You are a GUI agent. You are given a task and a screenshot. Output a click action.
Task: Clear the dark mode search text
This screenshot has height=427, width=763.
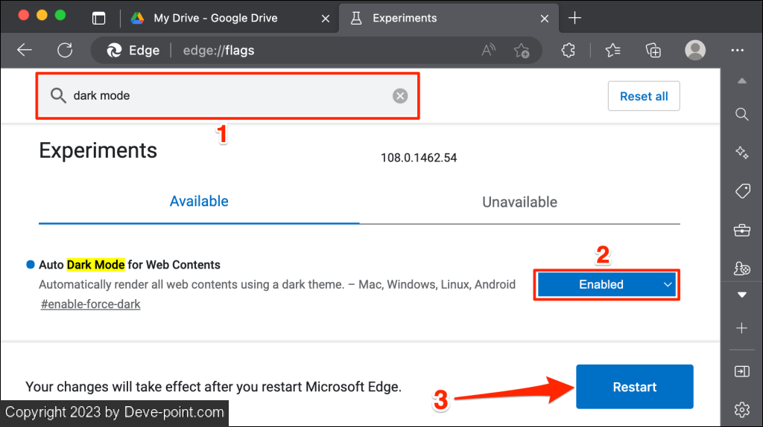[x=400, y=95]
